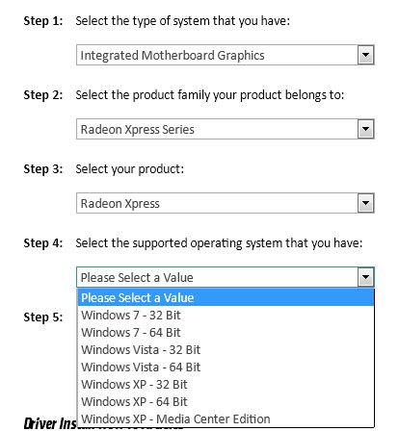This screenshot has width=399, height=431.
Task: Choose Windows Vista - 64 Bit
Action: (x=226, y=368)
